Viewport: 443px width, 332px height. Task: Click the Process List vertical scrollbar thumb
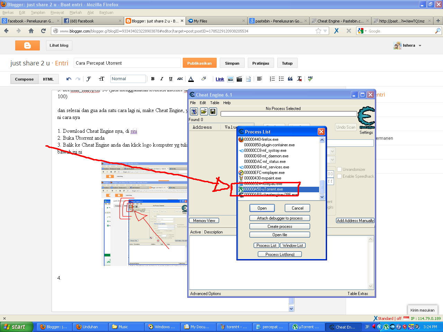point(322,187)
